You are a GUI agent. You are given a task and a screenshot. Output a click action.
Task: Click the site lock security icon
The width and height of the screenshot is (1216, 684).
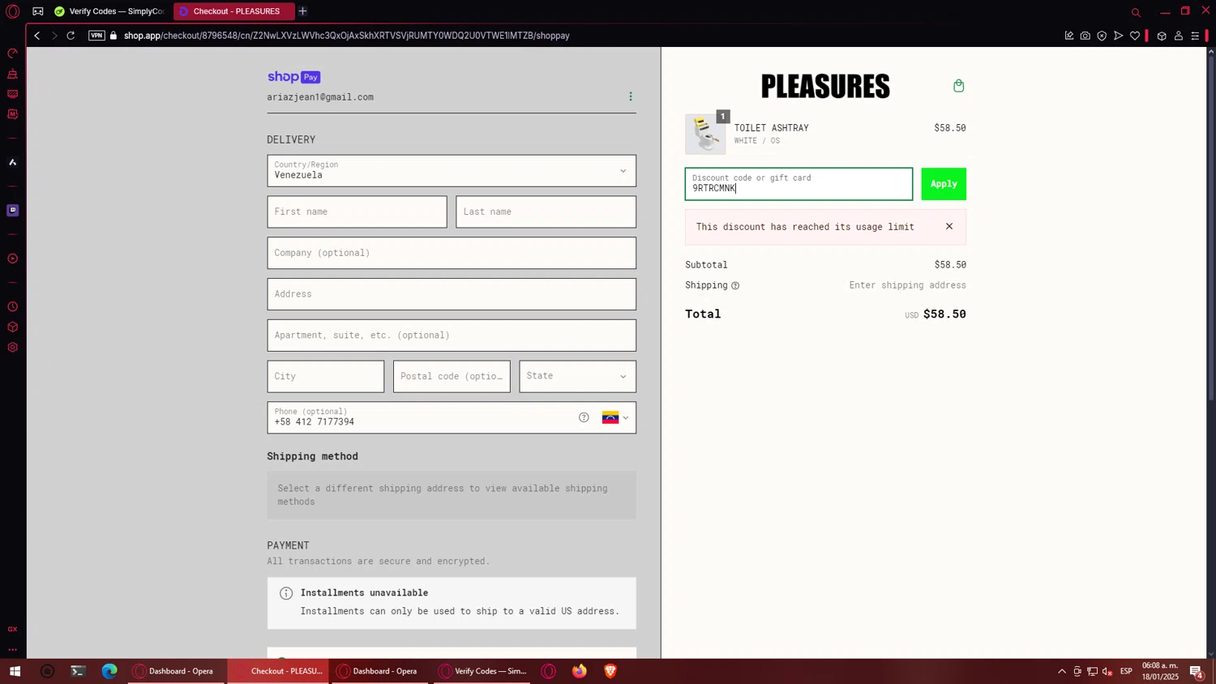tap(113, 36)
